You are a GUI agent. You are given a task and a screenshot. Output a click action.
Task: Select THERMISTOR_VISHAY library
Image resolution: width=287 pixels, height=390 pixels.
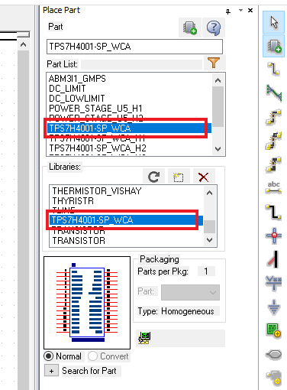[97, 191]
